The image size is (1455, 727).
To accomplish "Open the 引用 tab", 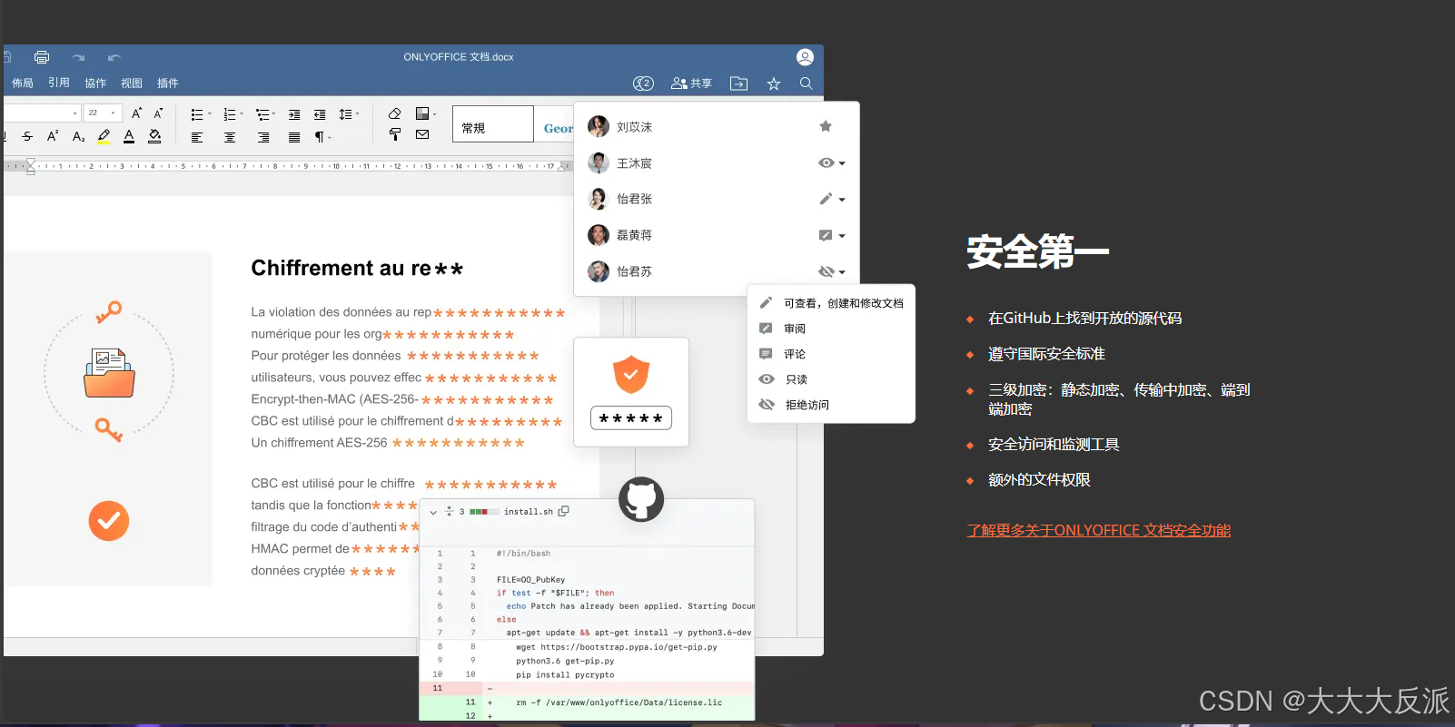I will (x=59, y=83).
